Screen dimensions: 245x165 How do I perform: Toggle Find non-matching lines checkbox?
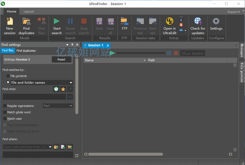[5, 125]
